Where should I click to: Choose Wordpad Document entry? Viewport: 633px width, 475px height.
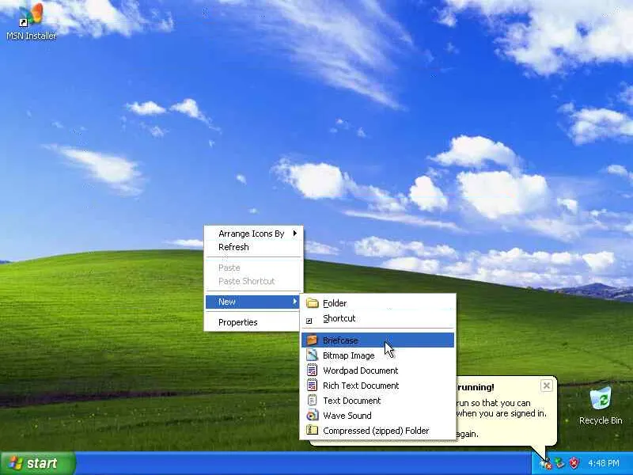[378, 370]
